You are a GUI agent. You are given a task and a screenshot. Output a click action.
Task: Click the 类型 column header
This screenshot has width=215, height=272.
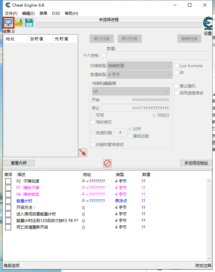[x=128, y=175]
